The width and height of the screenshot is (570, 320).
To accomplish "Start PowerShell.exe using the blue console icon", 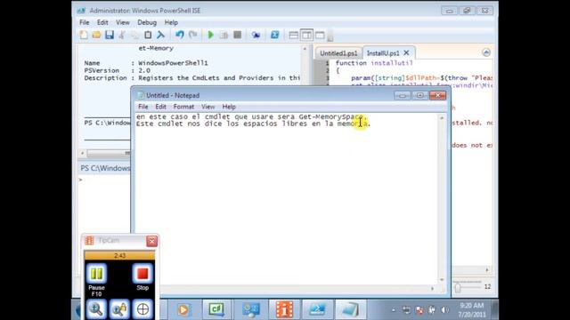I will pyautogui.click(x=275, y=35).
